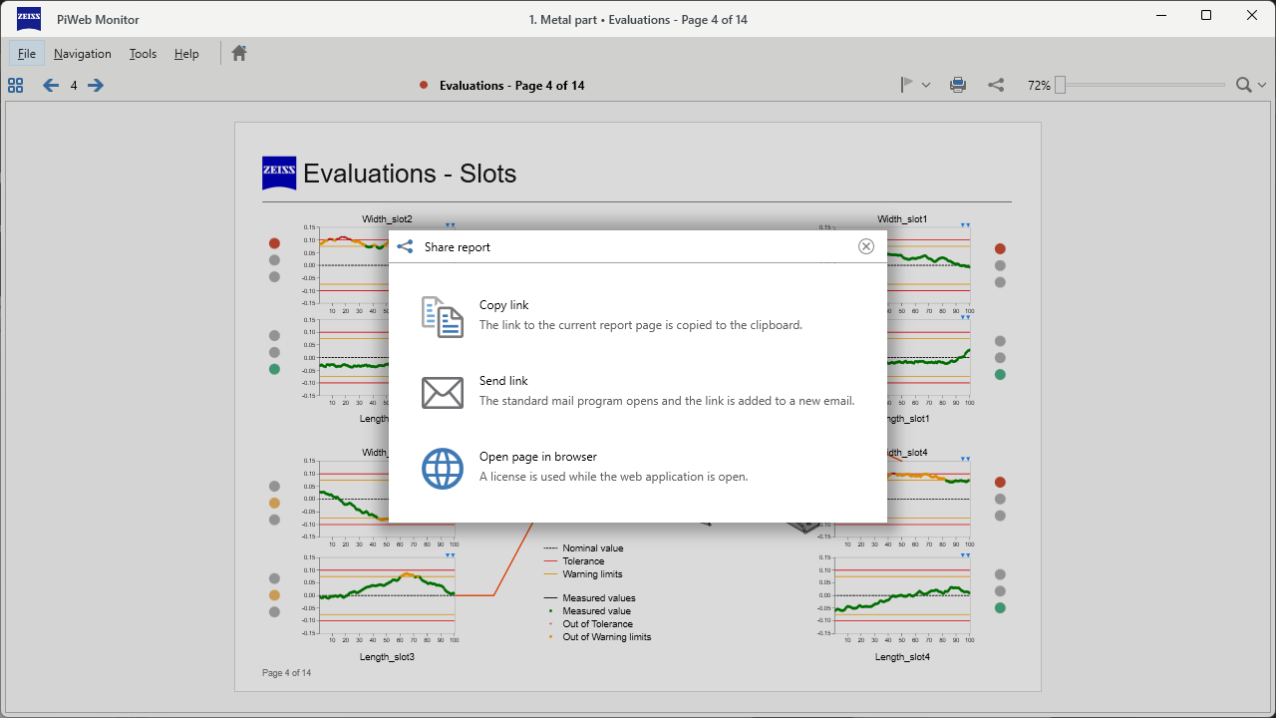Advance to the next report page
The height and width of the screenshot is (718, 1276).
click(95, 86)
